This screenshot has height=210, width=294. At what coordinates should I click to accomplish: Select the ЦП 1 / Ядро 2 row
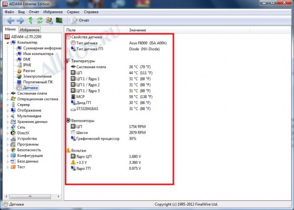tap(111, 85)
